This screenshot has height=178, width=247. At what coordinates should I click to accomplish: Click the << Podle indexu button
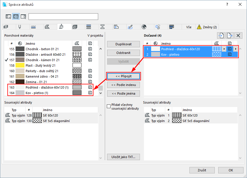[x=124, y=85]
